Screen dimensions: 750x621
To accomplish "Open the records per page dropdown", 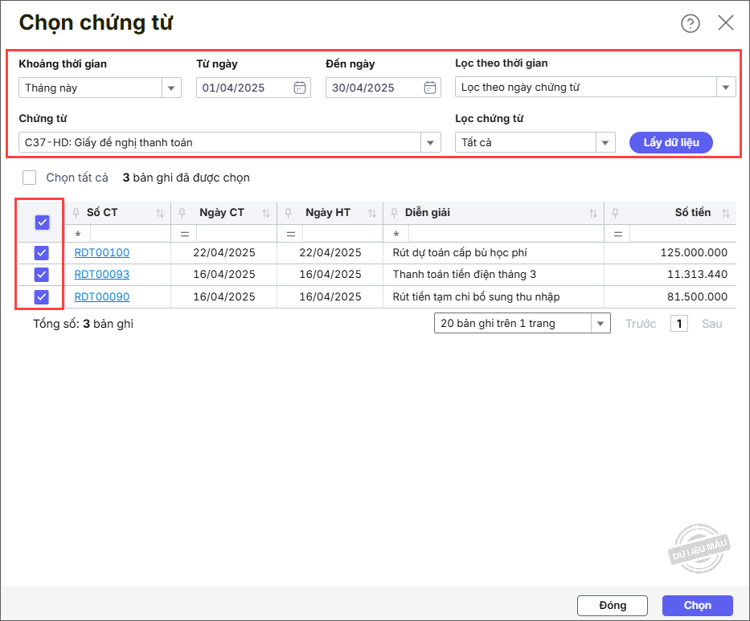I will [x=600, y=324].
